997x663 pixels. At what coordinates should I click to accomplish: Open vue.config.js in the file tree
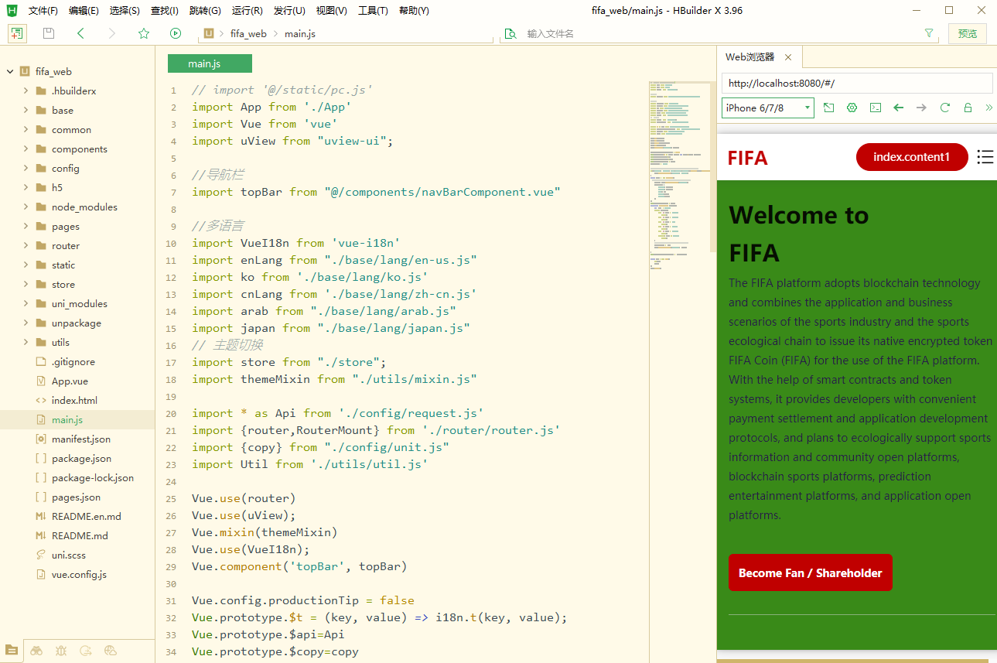[x=79, y=574]
